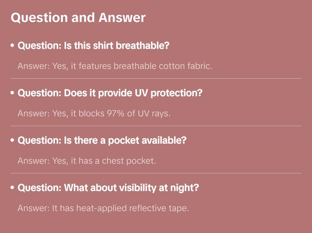This screenshot has width=312, height=233.
Task: Click the divider below the UV rays answer
Action: [156, 126]
